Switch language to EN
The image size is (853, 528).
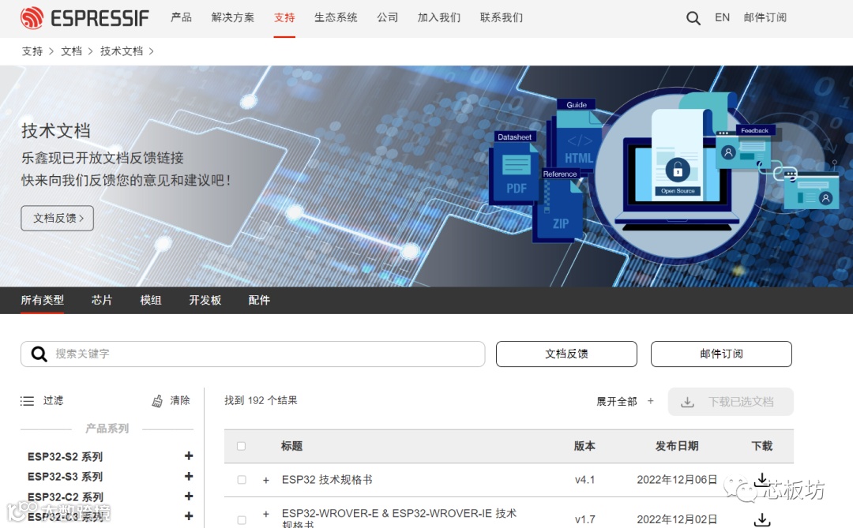pyautogui.click(x=723, y=17)
